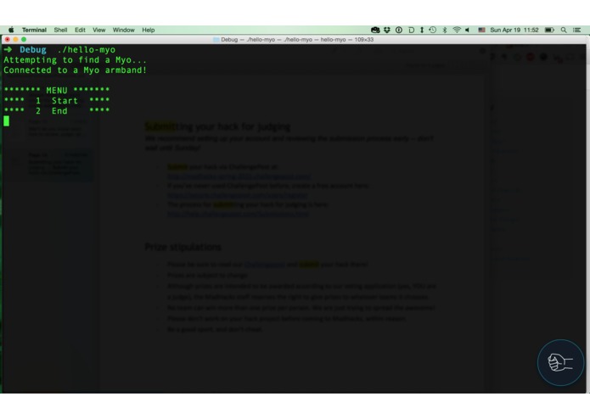The height and width of the screenshot is (419, 590).
Task: Click the '2 End' menu line
Action: [57, 111]
